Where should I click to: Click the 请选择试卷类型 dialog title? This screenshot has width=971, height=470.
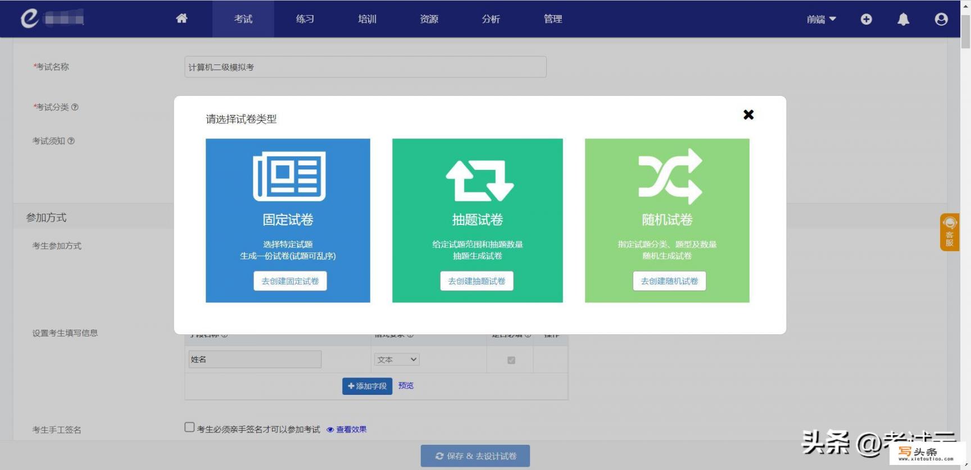click(x=241, y=119)
